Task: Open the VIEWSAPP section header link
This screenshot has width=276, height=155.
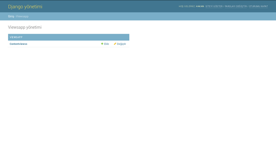Action: (x=16, y=37)
